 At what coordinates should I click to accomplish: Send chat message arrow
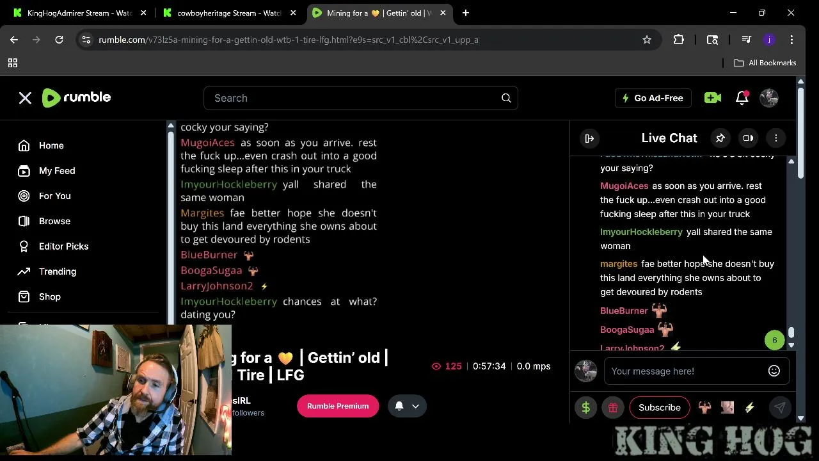tap(780, 407)
